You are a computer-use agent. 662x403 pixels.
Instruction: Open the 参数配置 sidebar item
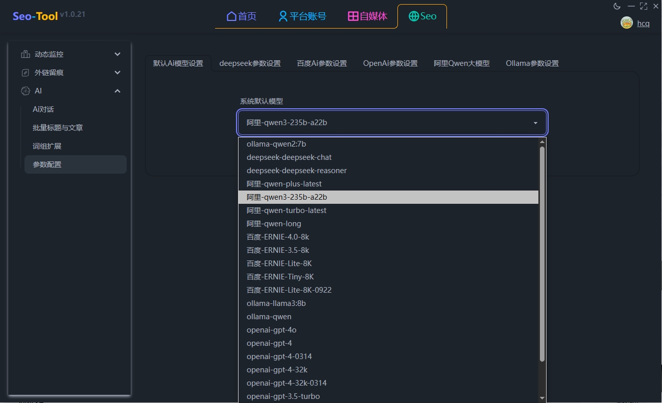(x=76, y=164)
